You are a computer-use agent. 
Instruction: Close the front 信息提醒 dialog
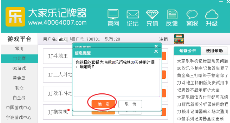[156, 51]
